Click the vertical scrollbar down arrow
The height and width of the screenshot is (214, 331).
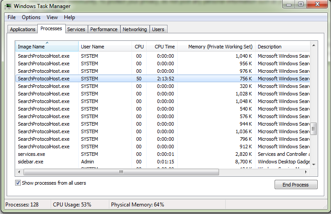(314, 164)
